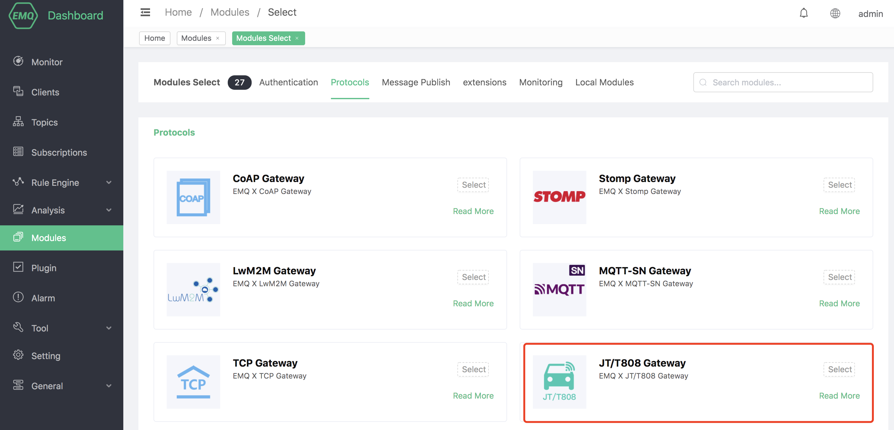Open the notifications bell icon

click(x=803, y=13)
